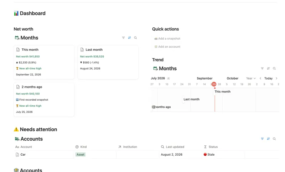
Task: Click the Institution column header
Action: point(128,147)
